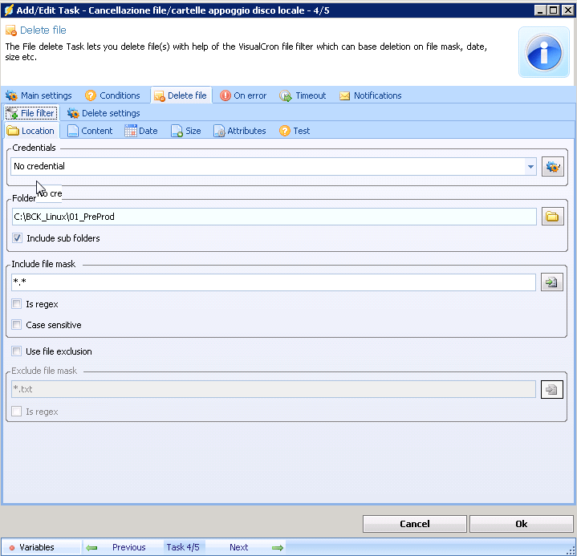Open the Variables panel button
The width and height of the screenshot is (577, 556).
tap(30, 547)
